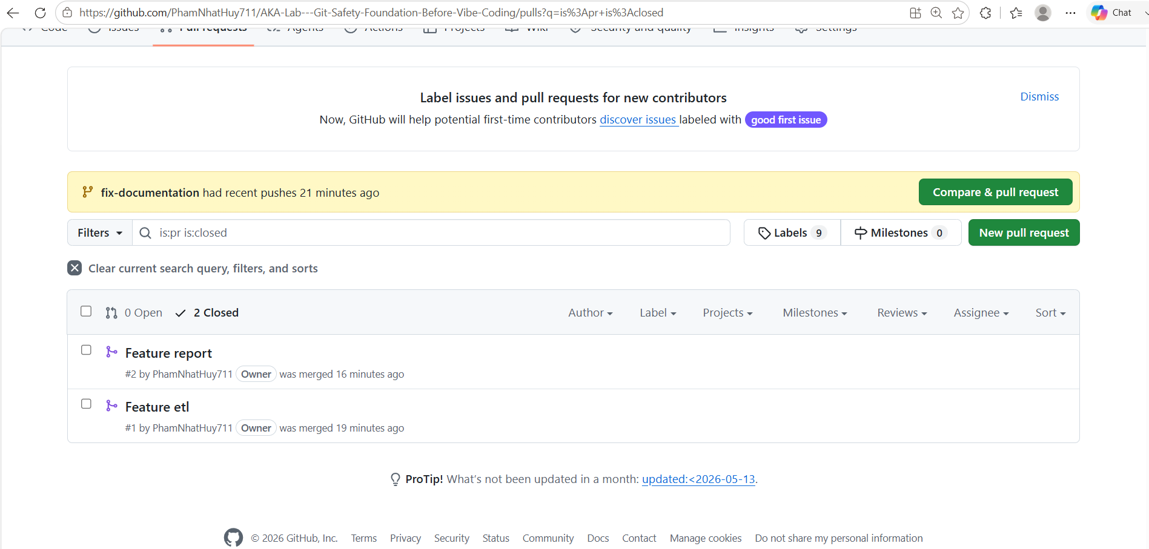1149x549 pixels.
Task: Click the clear search X icon
Action: [x=75, y=268]
